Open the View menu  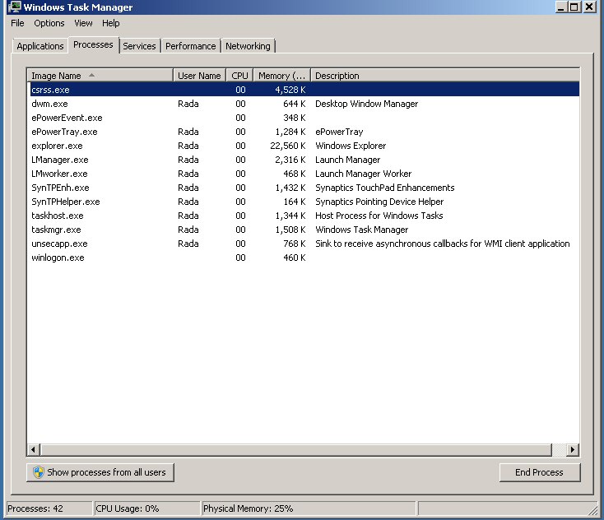[83, 23]
